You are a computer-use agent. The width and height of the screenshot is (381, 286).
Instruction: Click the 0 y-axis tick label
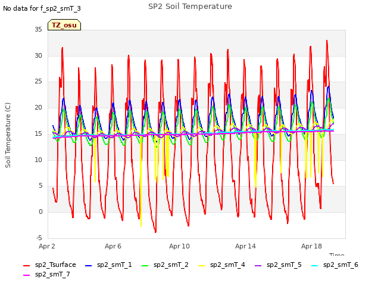pyautogui.click(x=40, y=212)
